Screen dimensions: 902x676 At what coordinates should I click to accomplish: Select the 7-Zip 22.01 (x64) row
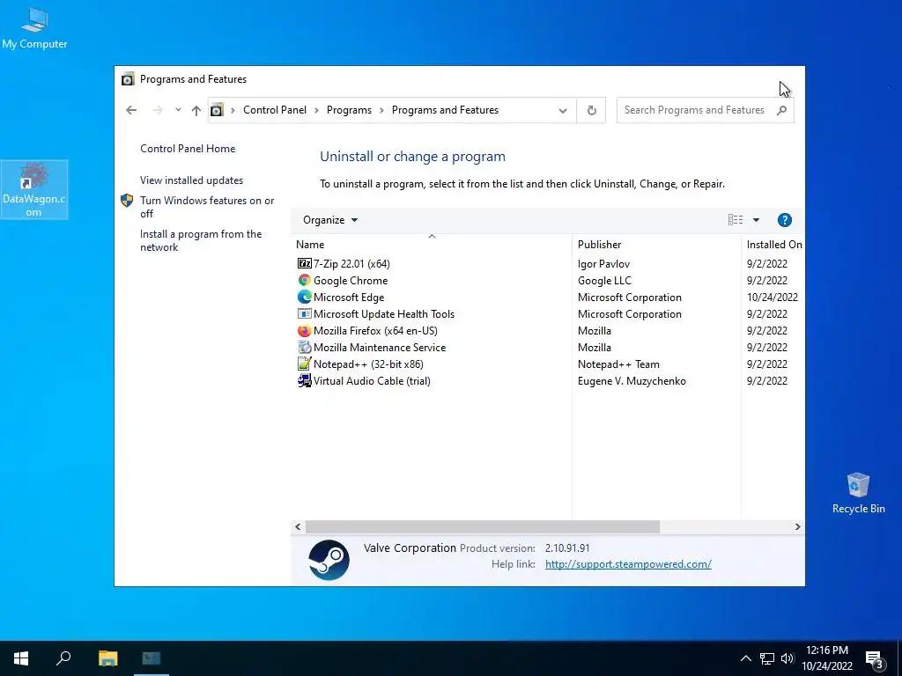tap(548, 264)
